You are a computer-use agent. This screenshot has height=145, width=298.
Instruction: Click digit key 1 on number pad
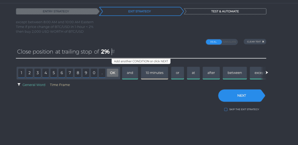pyautogui.click(x=22, y=73)
